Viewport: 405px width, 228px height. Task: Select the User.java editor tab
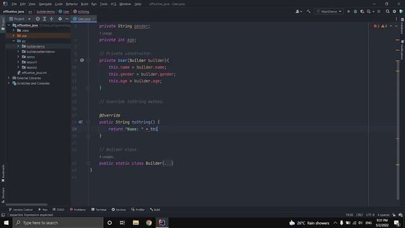click(x=84, y=19)
